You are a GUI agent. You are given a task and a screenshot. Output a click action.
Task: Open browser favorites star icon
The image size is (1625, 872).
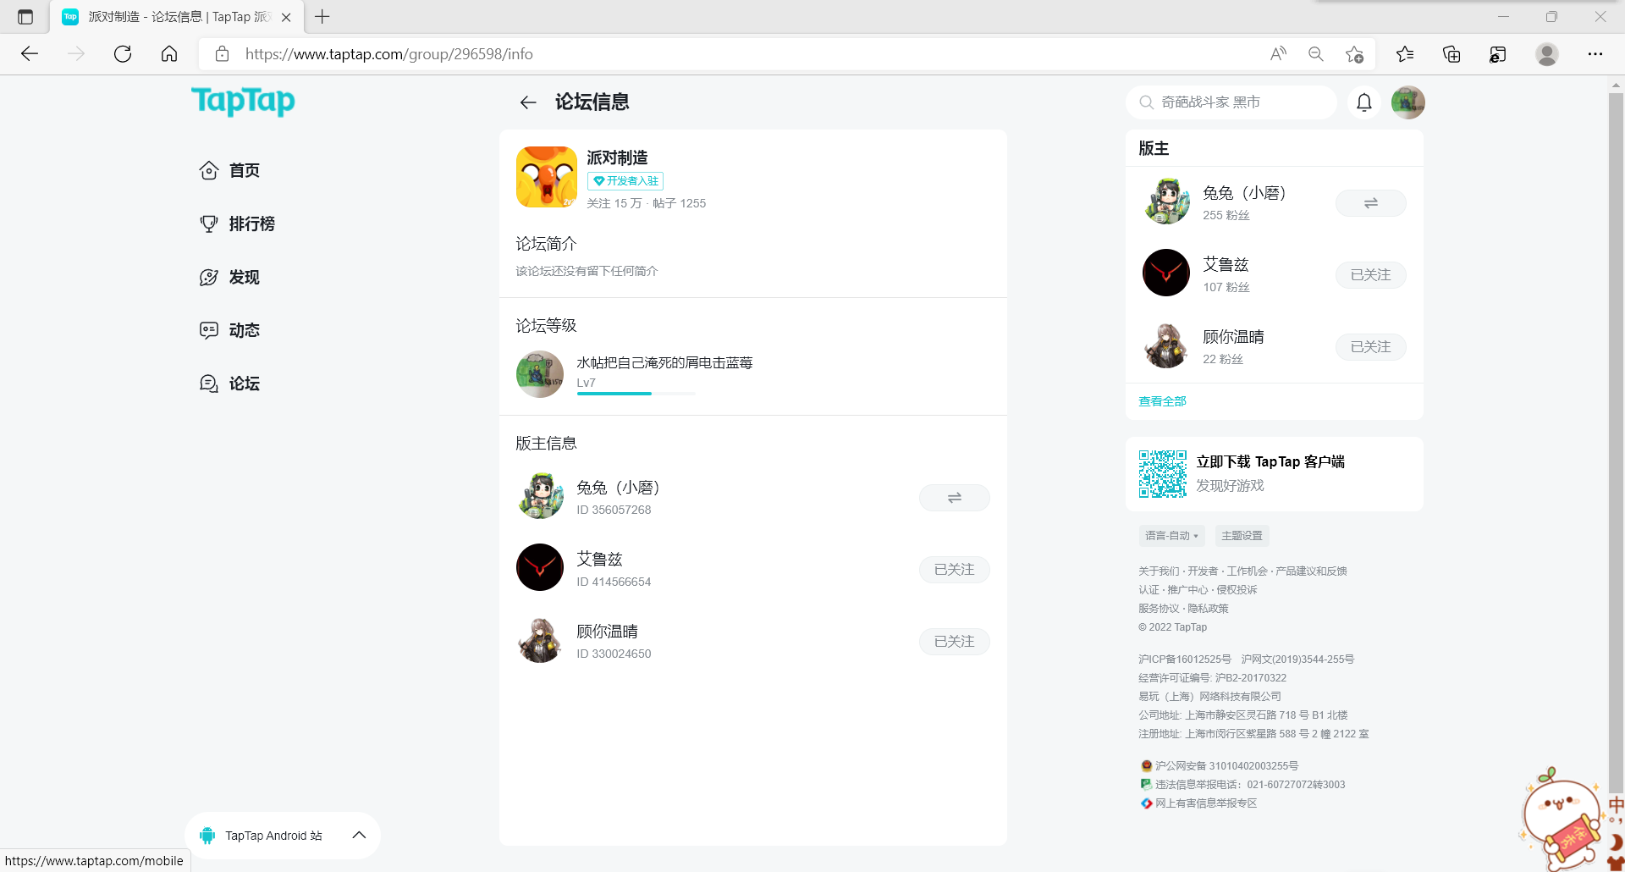1405,54
